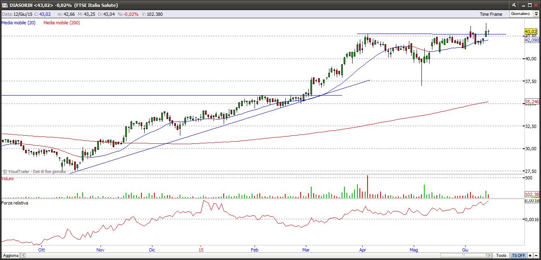Click the volume value 102.380 in header
This screenshot has height=260, width=541.
(x=155, y=14)
